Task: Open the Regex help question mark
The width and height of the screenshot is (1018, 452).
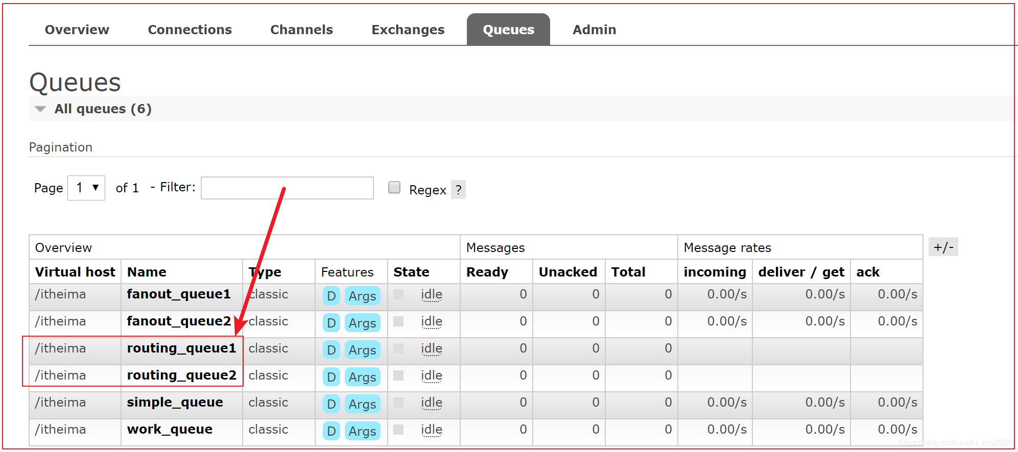Action: coord(458,190)
